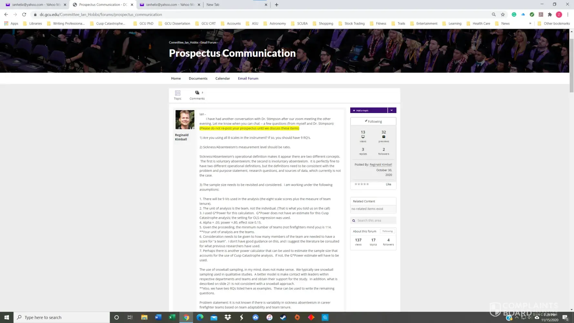Follow the Committee_Ian_Hobbs breadcrumb link
The height and width of the screenshot is (323, 574).
coord(183,43)
